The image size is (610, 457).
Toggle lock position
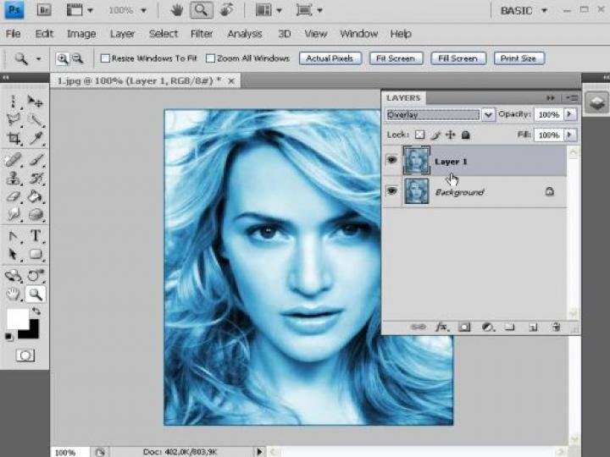pyautogui.click(x=451, y=135)
